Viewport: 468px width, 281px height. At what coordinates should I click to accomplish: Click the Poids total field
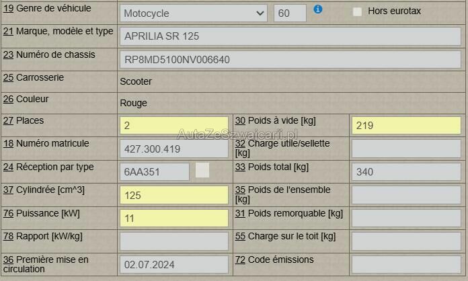point(405,171)
